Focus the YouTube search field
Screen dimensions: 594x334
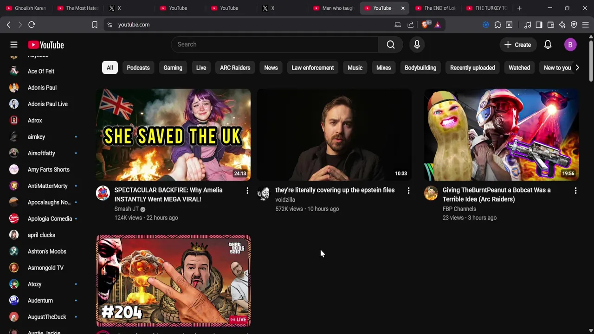275,45
